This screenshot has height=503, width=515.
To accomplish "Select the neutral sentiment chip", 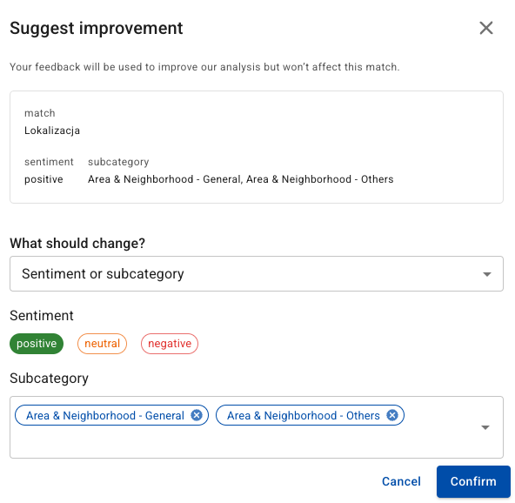I will (102, 344).
